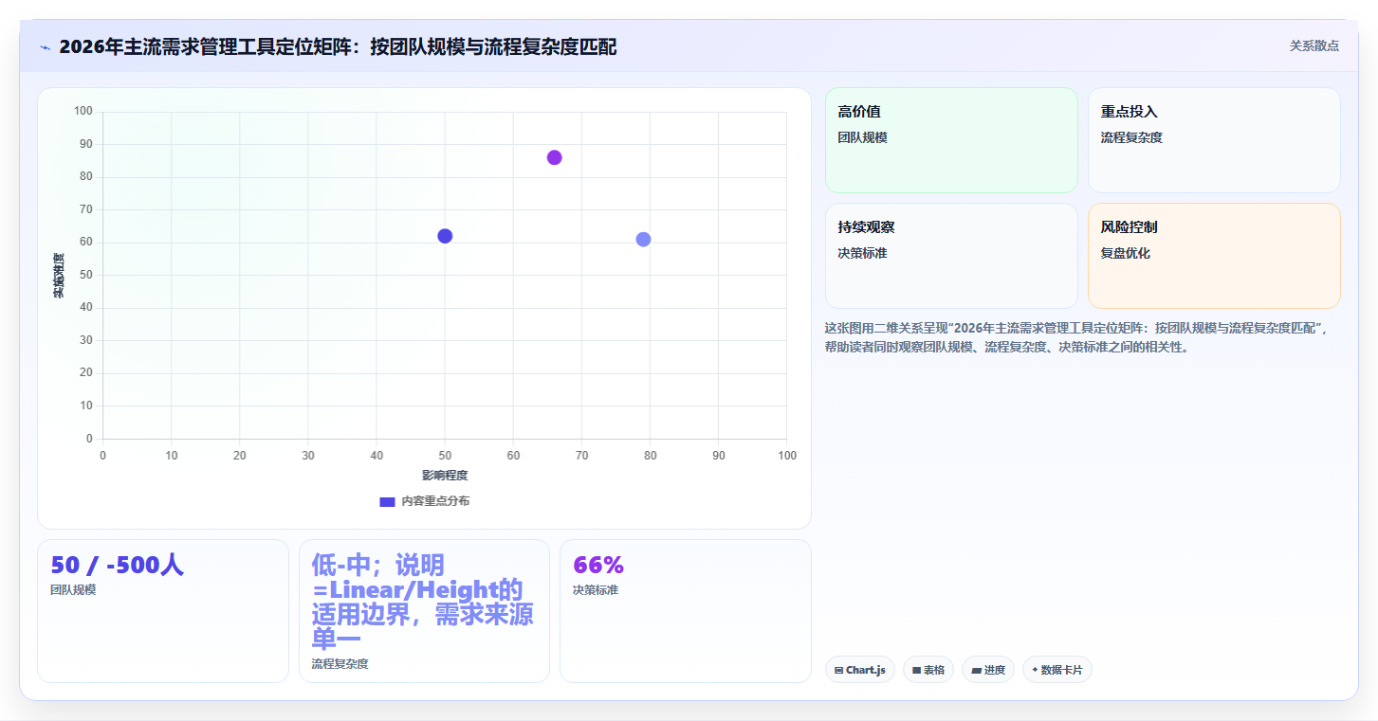Click the 50 / -500人 value
1378x721 pixels.
117,565
